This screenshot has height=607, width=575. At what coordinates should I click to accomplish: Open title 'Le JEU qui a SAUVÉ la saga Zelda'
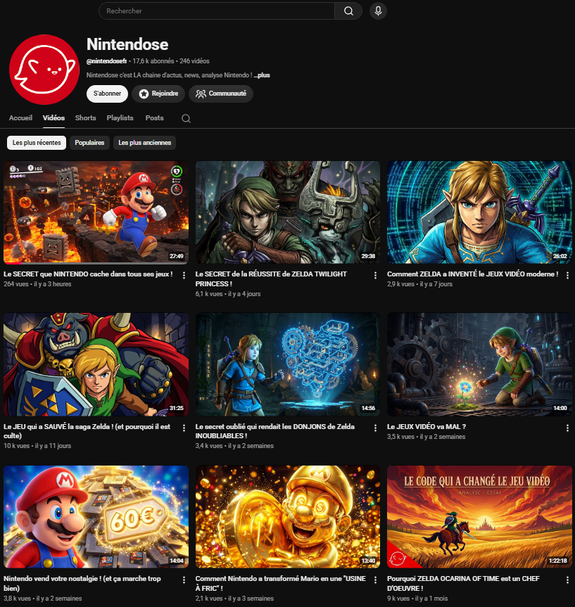pyautogui.click(x=87, y=431)
